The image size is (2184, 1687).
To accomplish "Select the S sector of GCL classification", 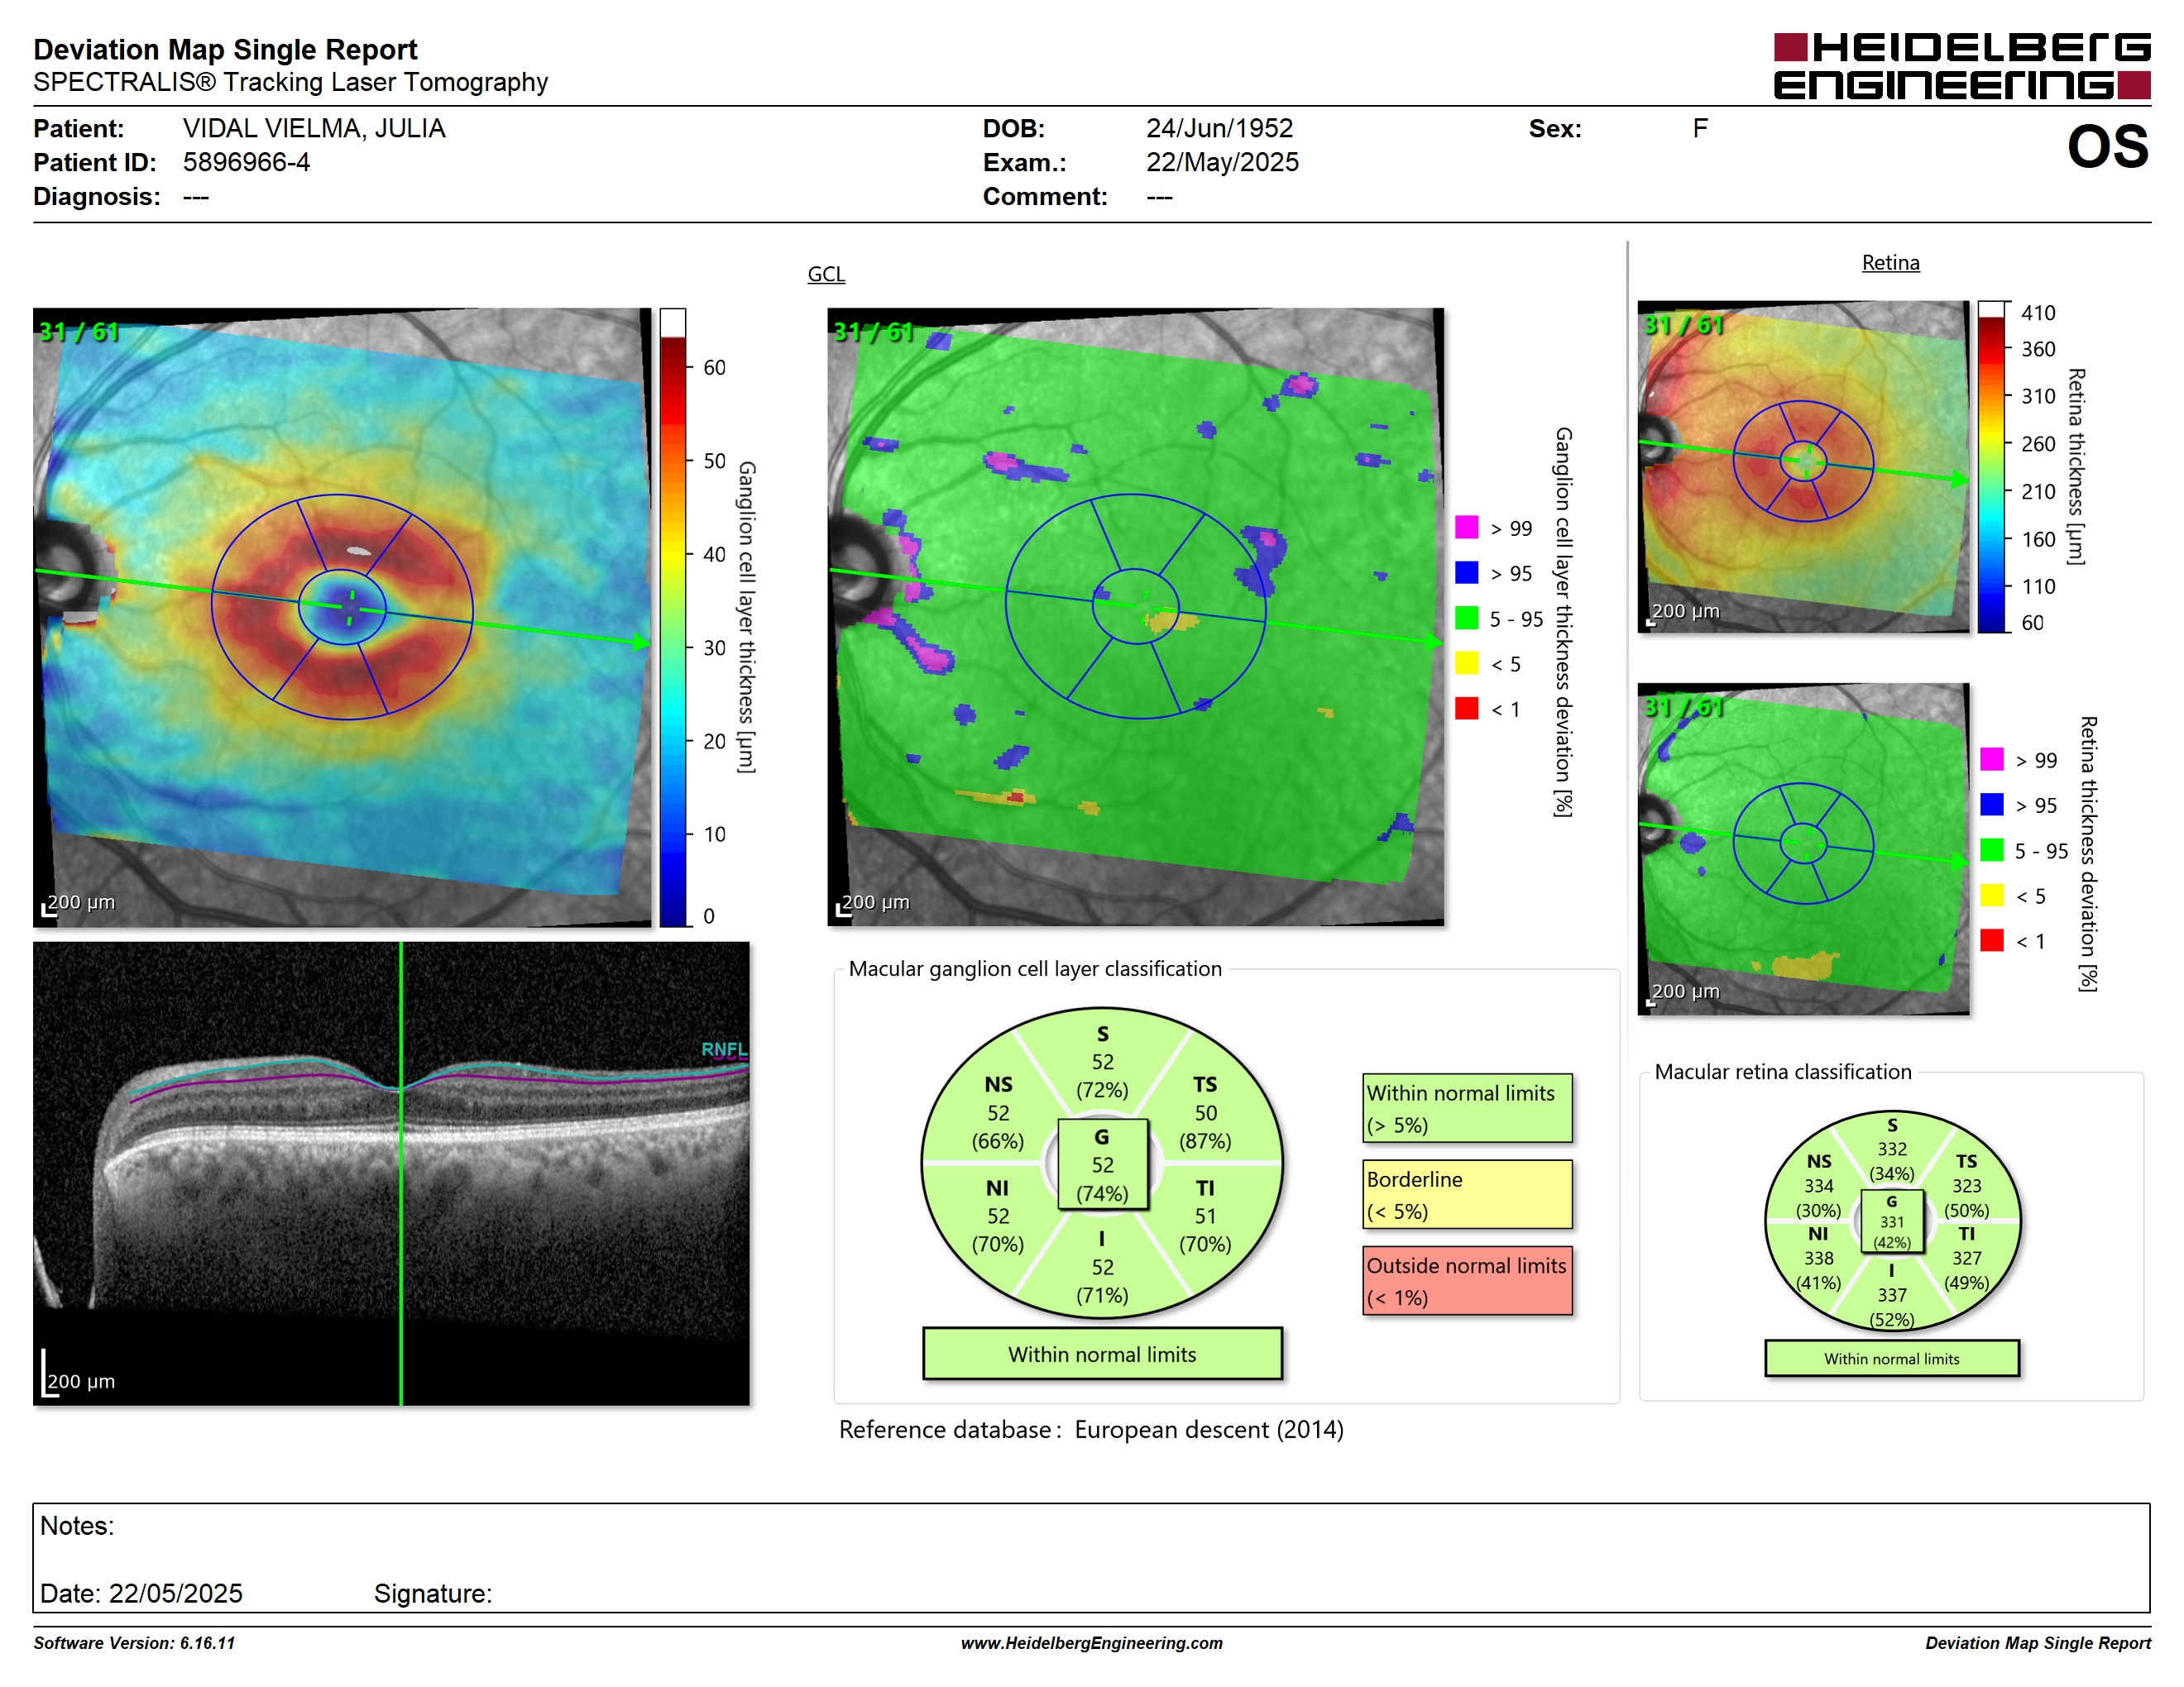I will click(1102, 1063).
